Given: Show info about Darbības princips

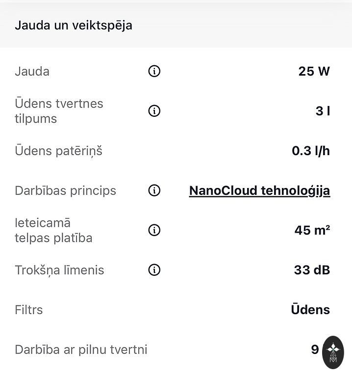Looking at the screenshot, I should [x=154, y=190].
